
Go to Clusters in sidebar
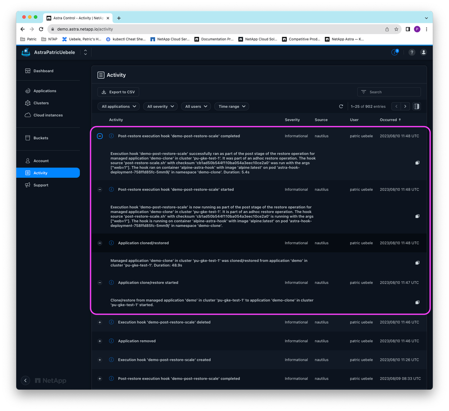(x=37, y=103)
